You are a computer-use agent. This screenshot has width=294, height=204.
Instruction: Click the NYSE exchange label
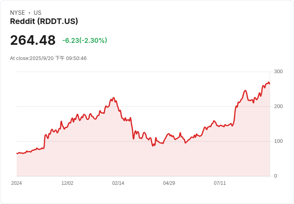tap(18, 13)
